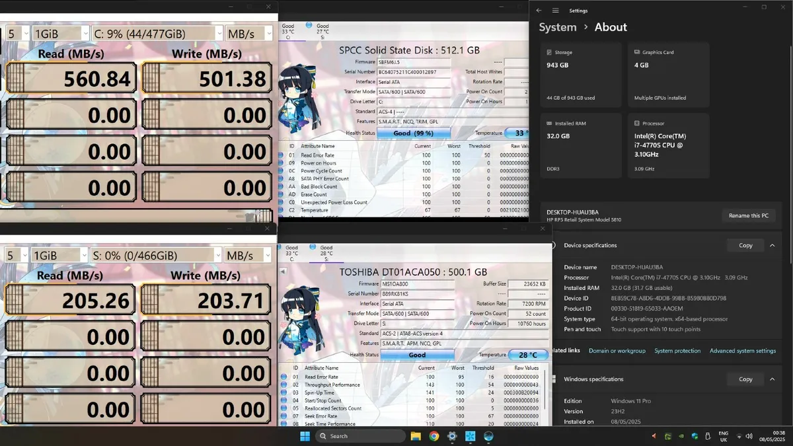This screenshot has height=446, width=793.
Task: Open the 1GiB test size dropdown for C: benchmark
Action: [x=60, y=34]
